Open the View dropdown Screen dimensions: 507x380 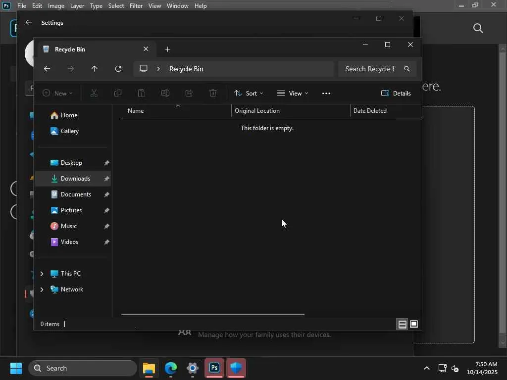pyautogui.click(x=293, y=93)
